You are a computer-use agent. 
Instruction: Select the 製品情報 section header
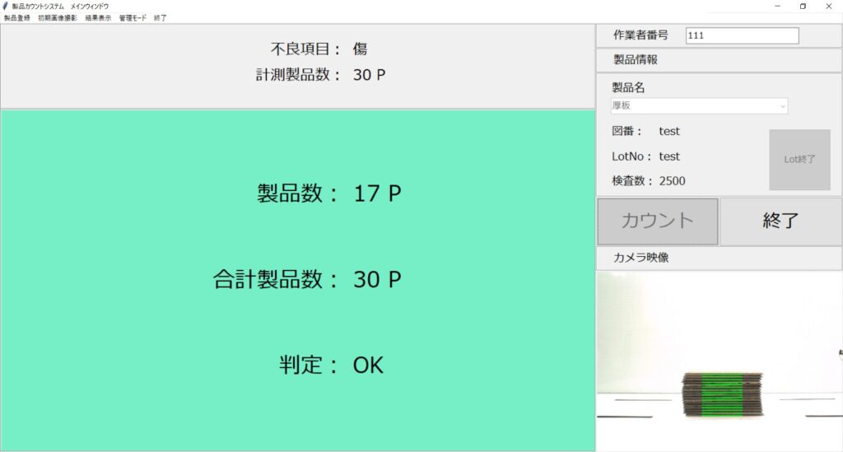(x=719, y=60)
